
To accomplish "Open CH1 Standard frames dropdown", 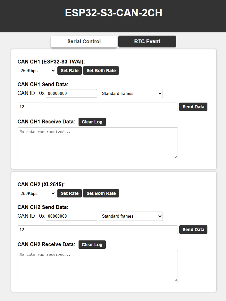I will point(131,94).
